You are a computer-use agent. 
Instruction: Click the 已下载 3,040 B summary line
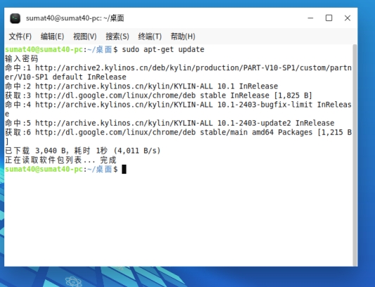point(83,151)
